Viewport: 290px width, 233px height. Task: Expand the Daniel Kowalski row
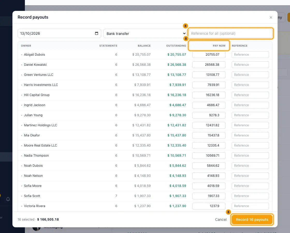point(22,65)
